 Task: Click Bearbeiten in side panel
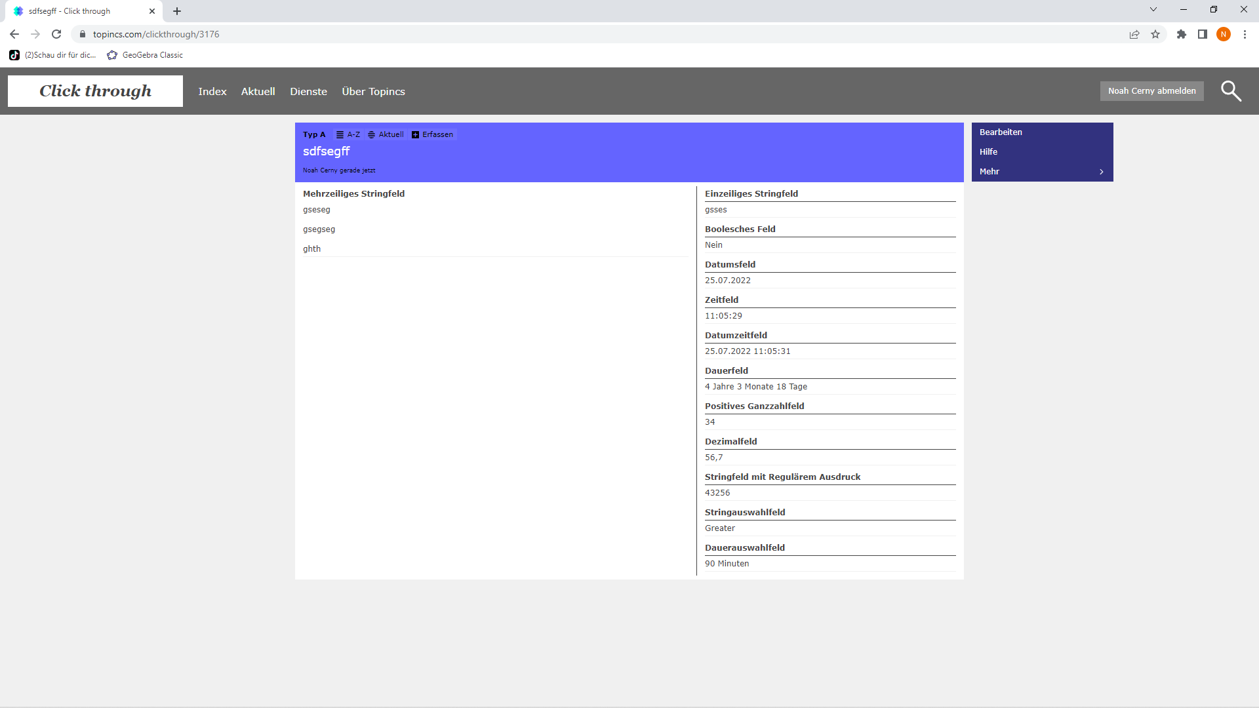[1001, 132]
